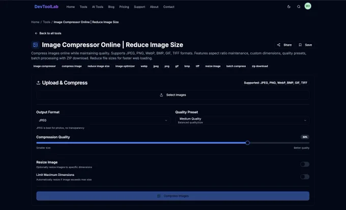Click the reduce image size tag
The width and height of the screenshot is (346, 210).
coord(98,66)
